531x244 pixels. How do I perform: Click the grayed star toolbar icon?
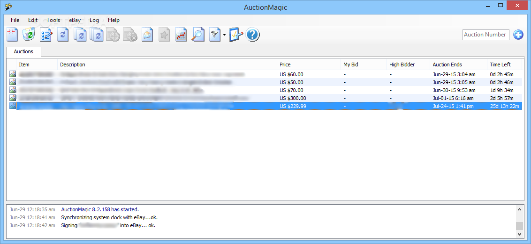pos(164,35)
